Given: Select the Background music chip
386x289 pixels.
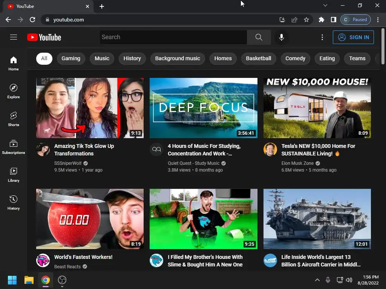Looking at the screenshot, I should point(178,58).
